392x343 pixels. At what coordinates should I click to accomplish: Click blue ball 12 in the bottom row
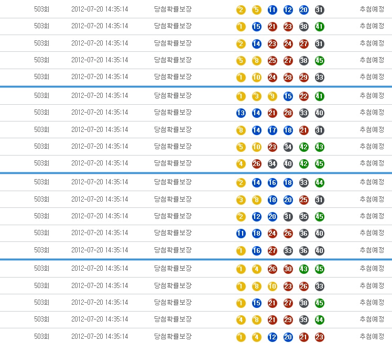pyautogui.click(x=272, y=337)
